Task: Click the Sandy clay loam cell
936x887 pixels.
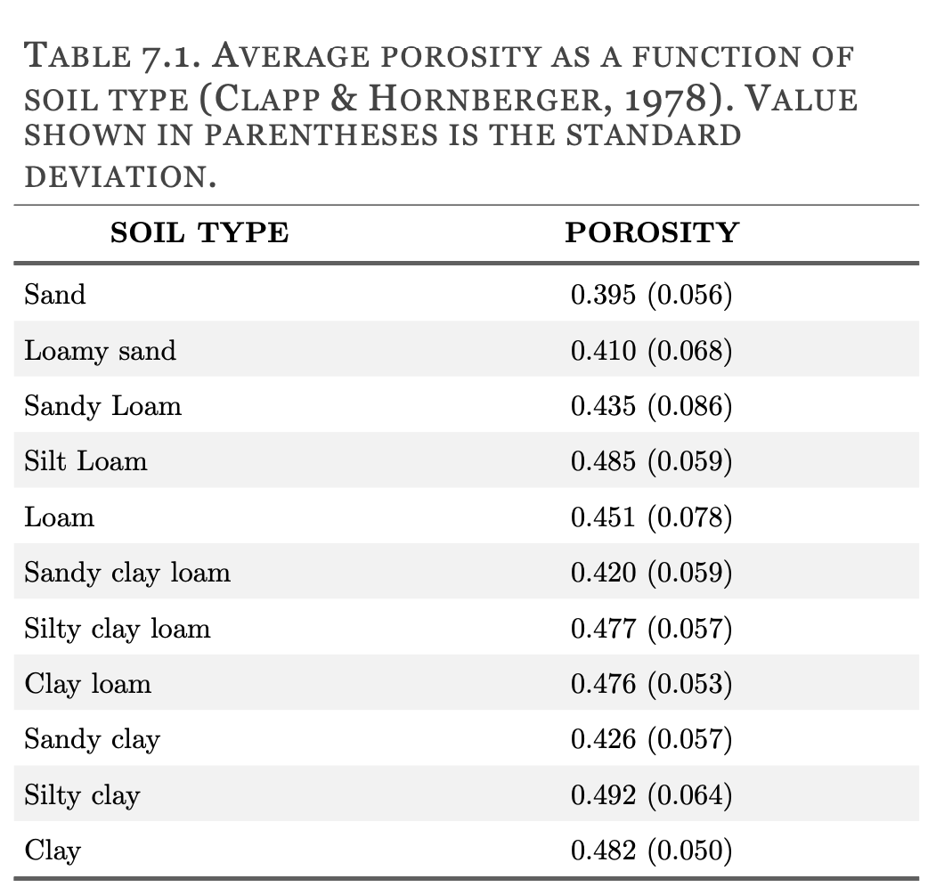Action: pos(127,572)
